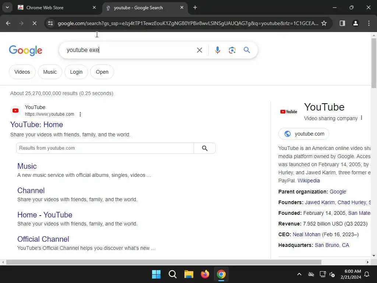The image size is (377, 283).
Task: Start voice search with microphone icon
Action: click(218, 50)
